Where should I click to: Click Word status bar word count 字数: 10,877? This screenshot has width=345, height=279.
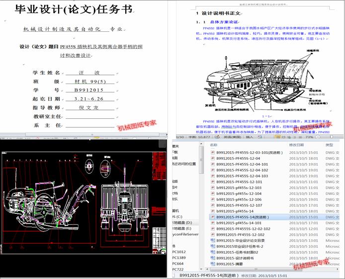pos(199,137)
